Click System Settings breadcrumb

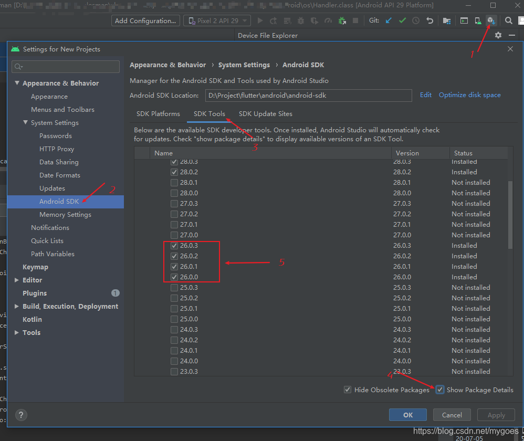[x=244, y=65]
